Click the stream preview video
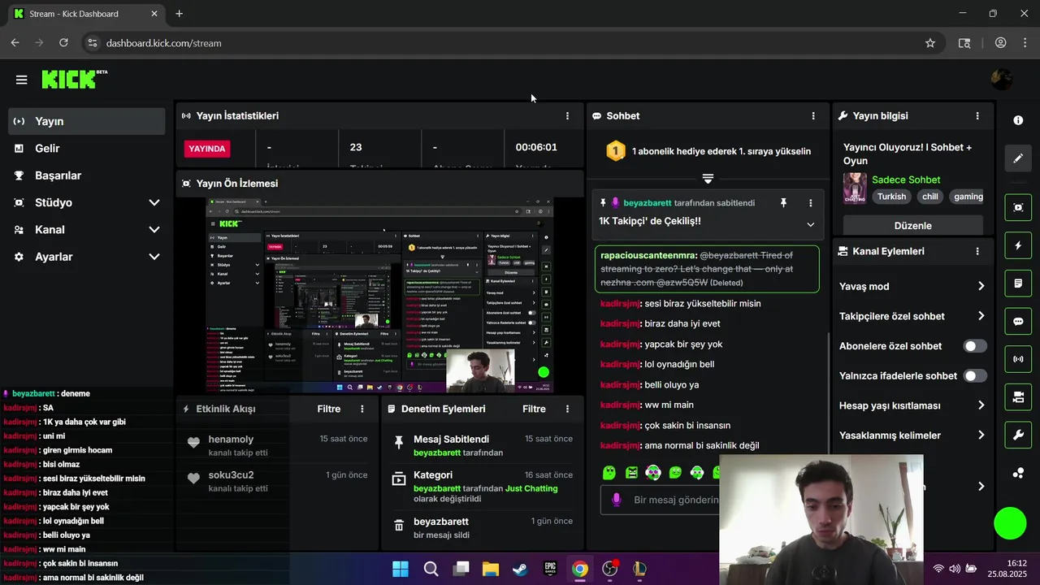1040x585 pixels. [x=379, y=295]
